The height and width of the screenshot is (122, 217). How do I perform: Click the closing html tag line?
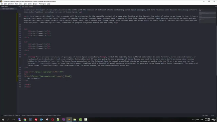[27, 87]
